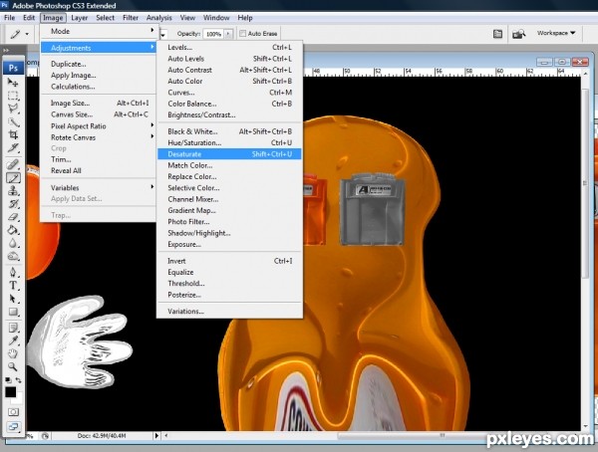Click the Opacity 100% field
Screen dimensions: 598x452
(x=213, y=34)
